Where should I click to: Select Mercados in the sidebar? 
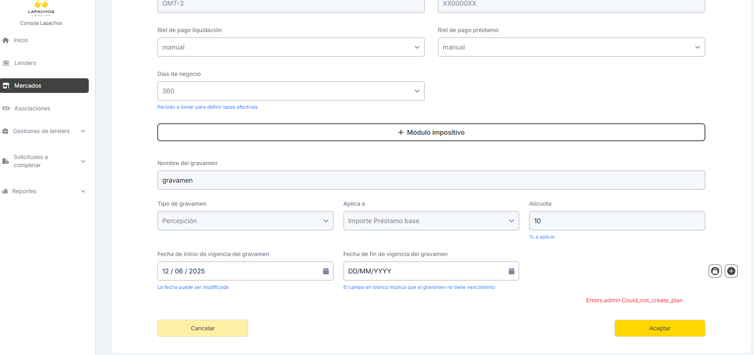(x=44, y=86)
